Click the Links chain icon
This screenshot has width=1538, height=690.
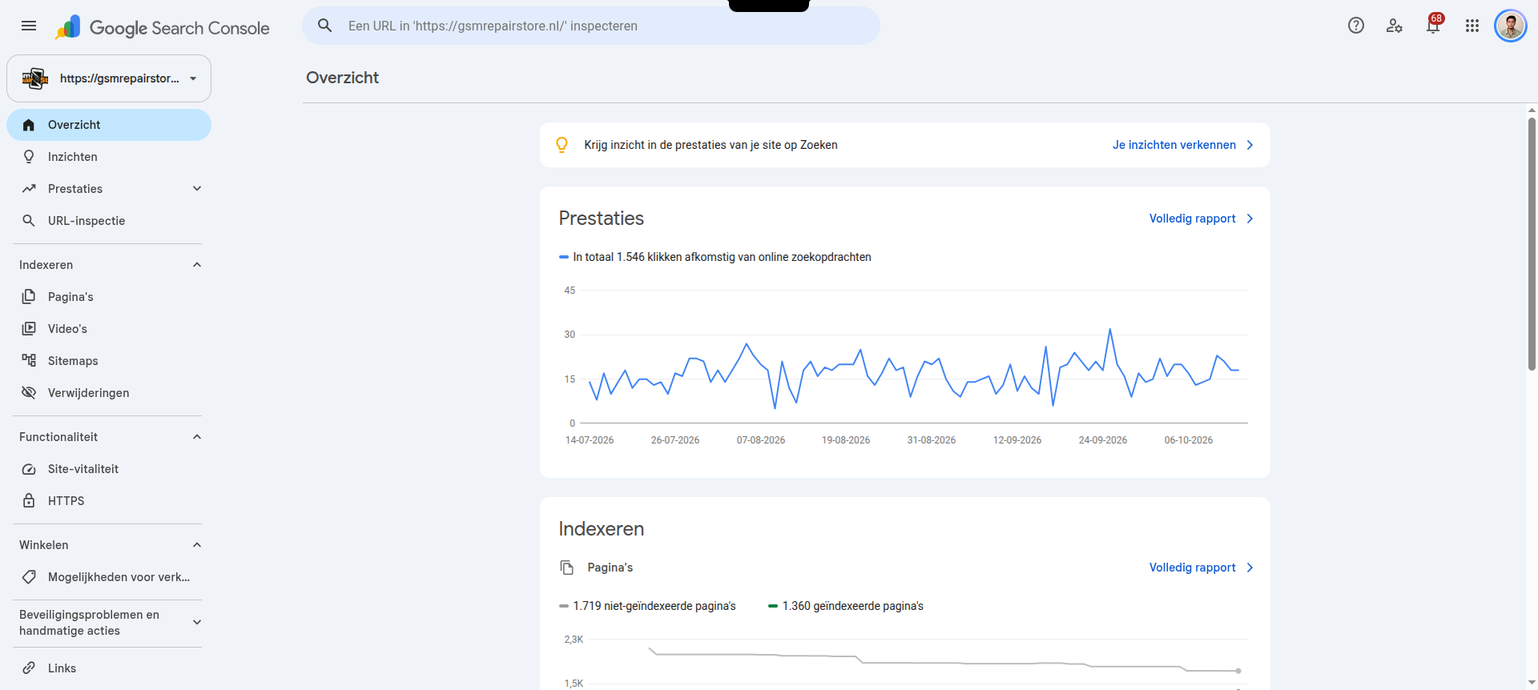[29, 668]
